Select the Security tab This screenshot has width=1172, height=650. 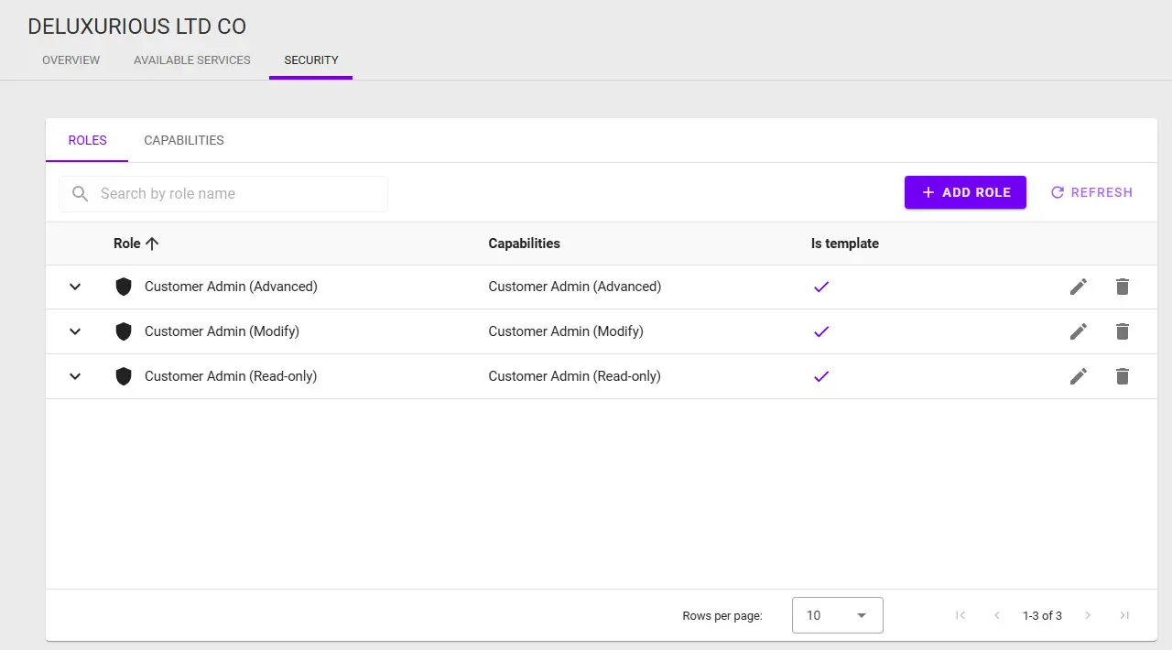coord(311,60)
